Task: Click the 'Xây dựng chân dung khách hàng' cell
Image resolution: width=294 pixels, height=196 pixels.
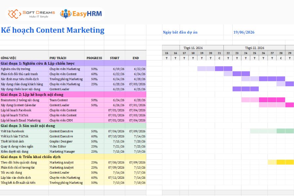Action: point(24,84)
